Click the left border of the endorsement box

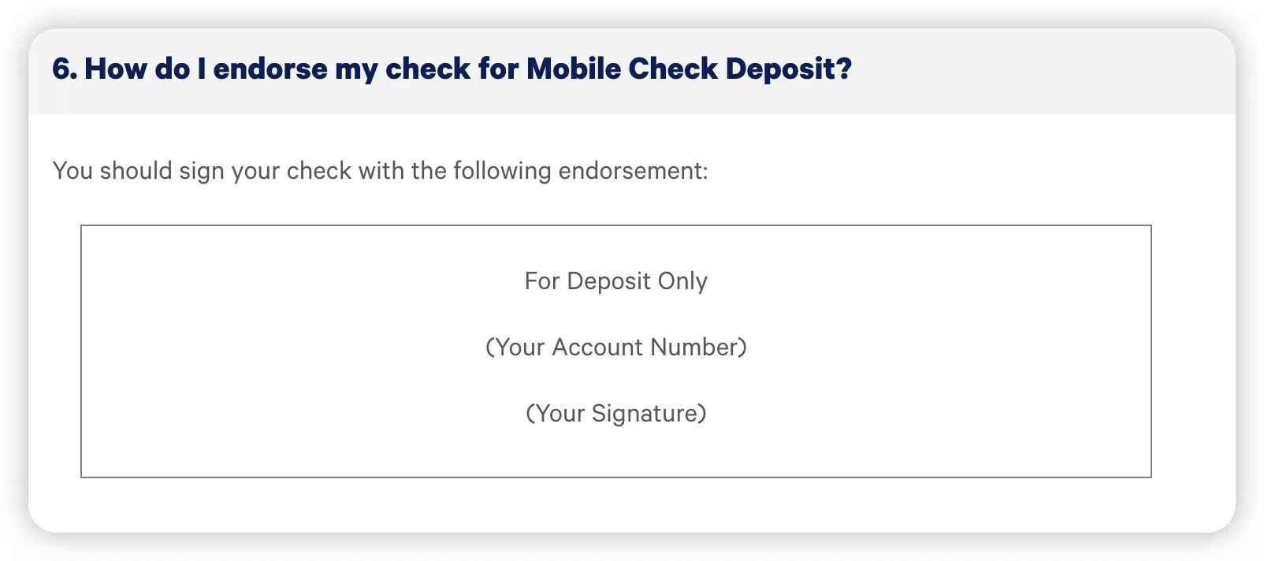[x=81, y=351]
